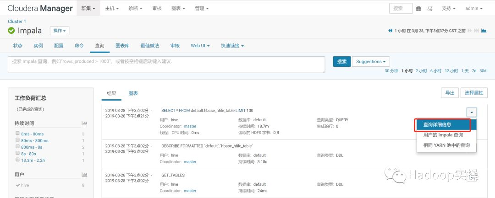Viewport: 495px width, 198px height.
Task: Check the 8ms - 80ms duration filter
Action: pyautogui.click(x=18, y=134)
